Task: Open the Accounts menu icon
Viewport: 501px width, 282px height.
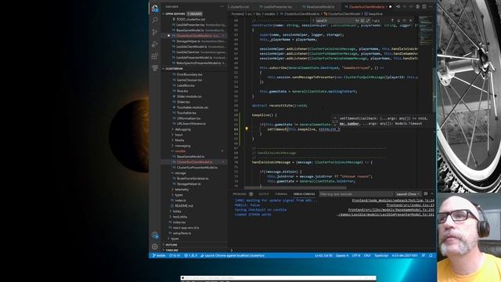Action: pyautogui.click(x=155, y=235)
